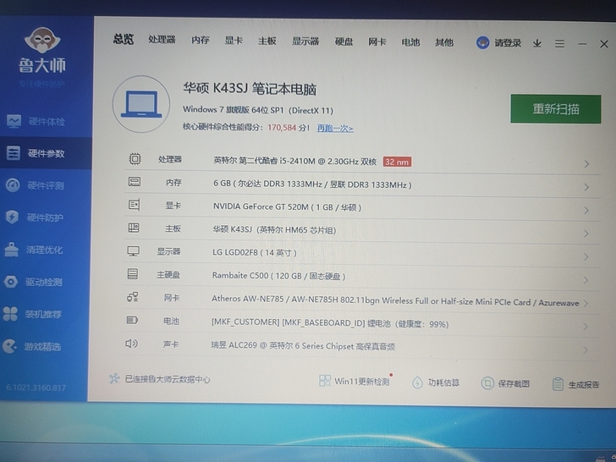Expand the LG LGD02F8 display row chevron
The height and width of the screenshot is (462, 616).
pos(586,257)
